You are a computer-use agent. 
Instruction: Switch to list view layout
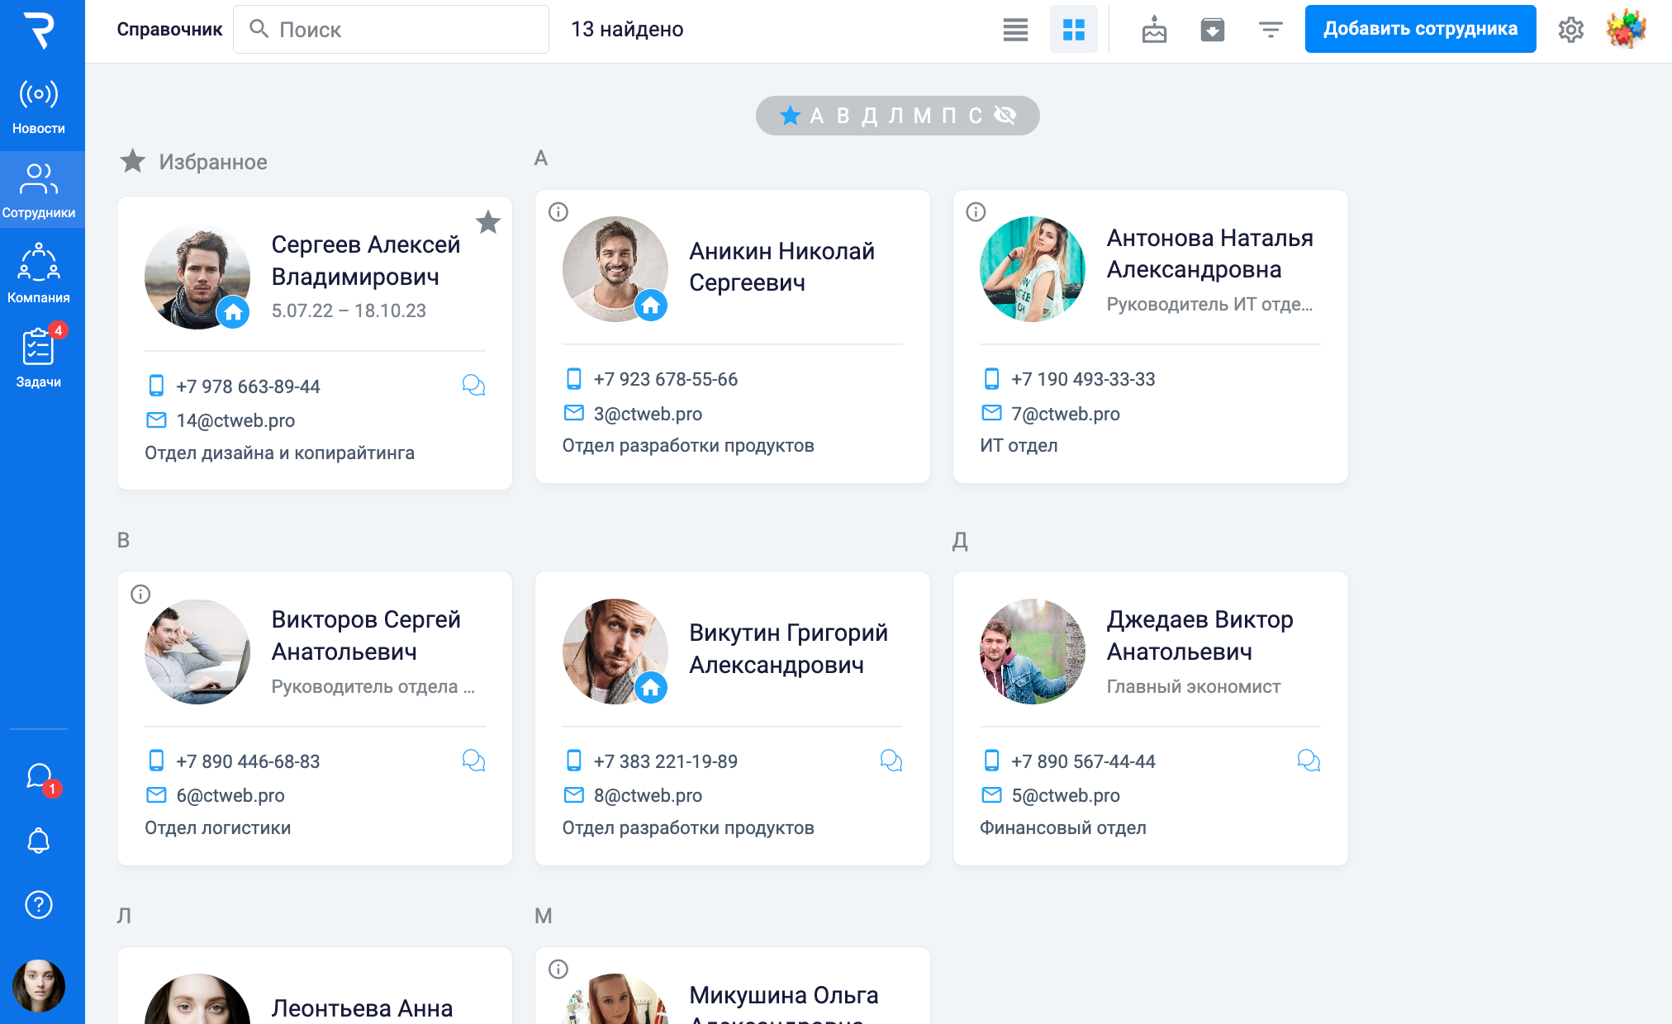coord(1015,30)
